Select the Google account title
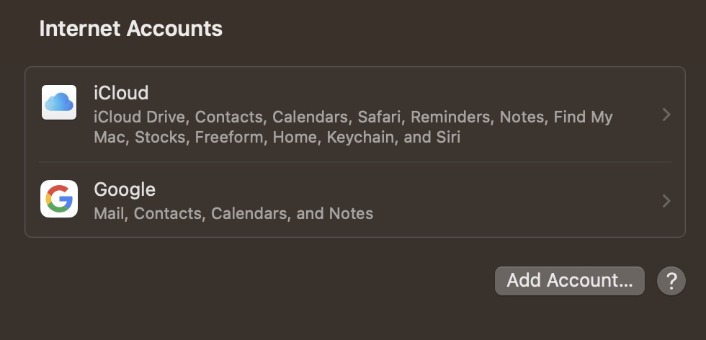Viewport: 706px width, 340px height. coord(125,189)
